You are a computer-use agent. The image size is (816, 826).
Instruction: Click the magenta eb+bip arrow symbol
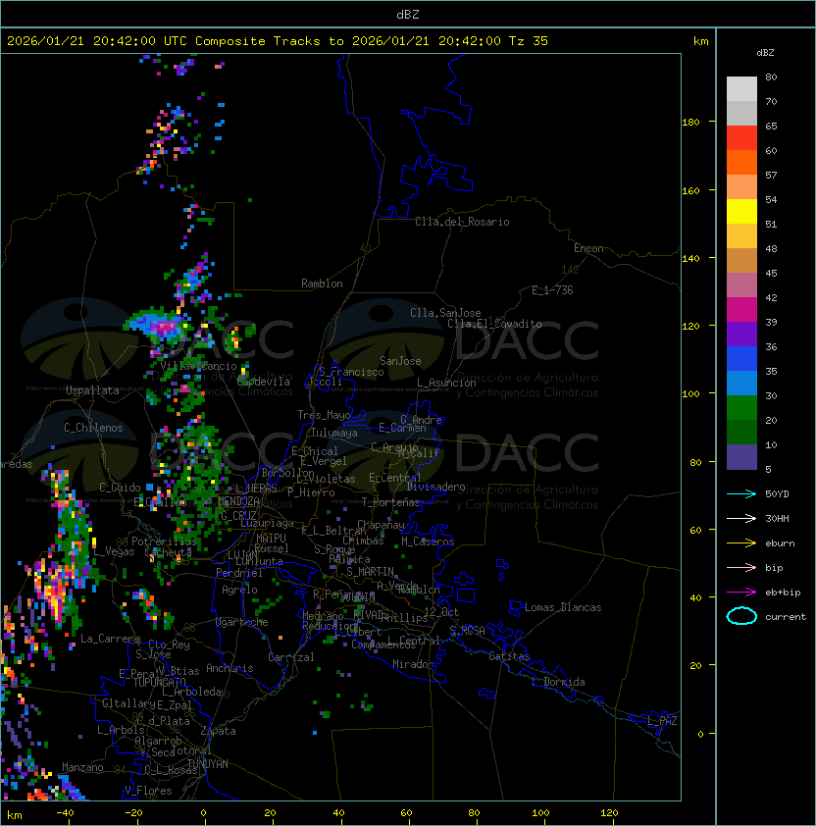[x=741, y=592]
